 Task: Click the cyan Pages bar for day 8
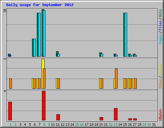(x=44, y=33)
